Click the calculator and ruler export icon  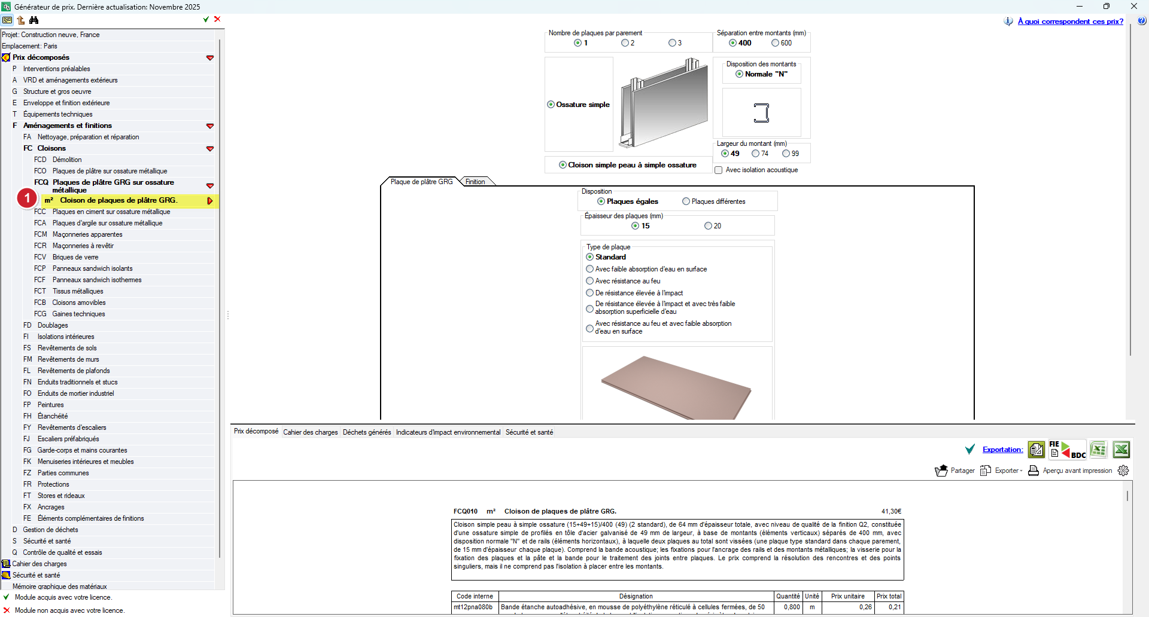tap(1036, 449)
